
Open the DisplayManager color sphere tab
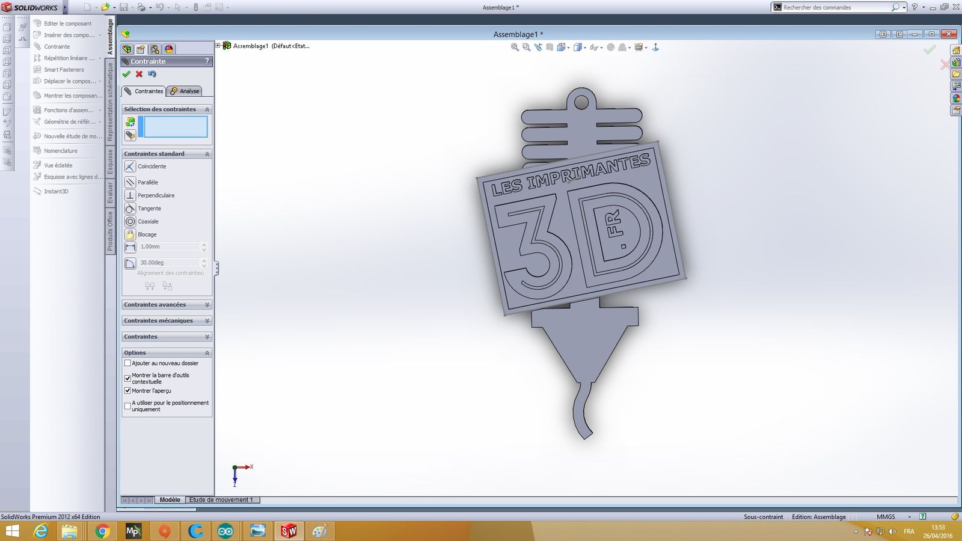click(169, 49)
